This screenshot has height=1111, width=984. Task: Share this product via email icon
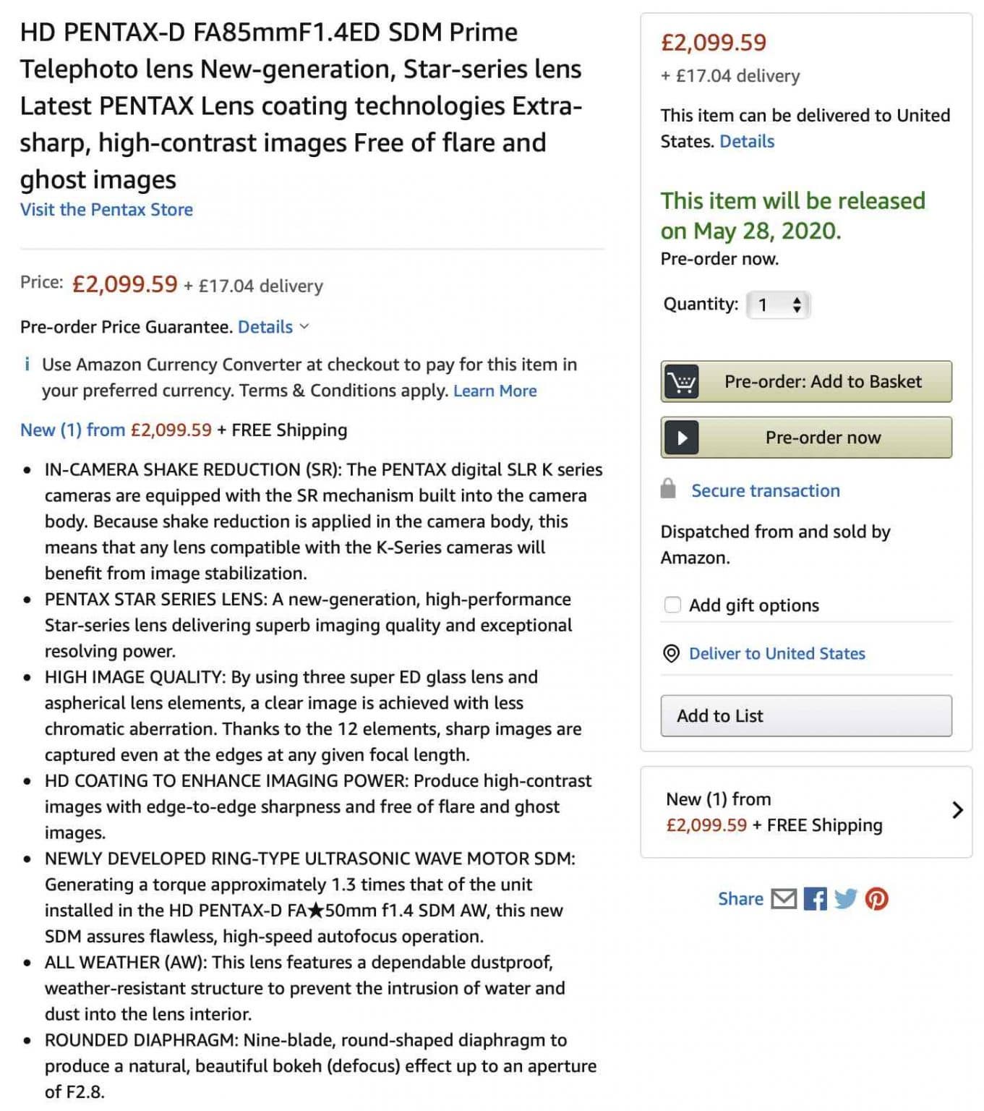[x=784, y=898]
